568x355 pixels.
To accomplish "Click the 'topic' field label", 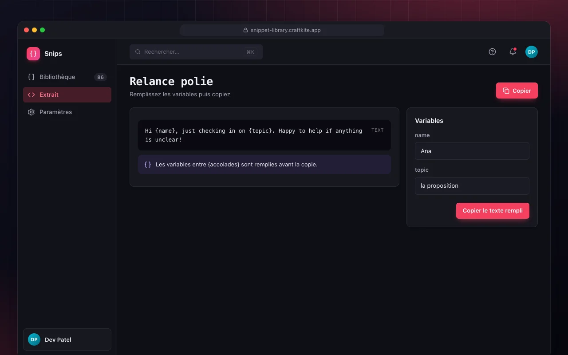I will (422, 170).
